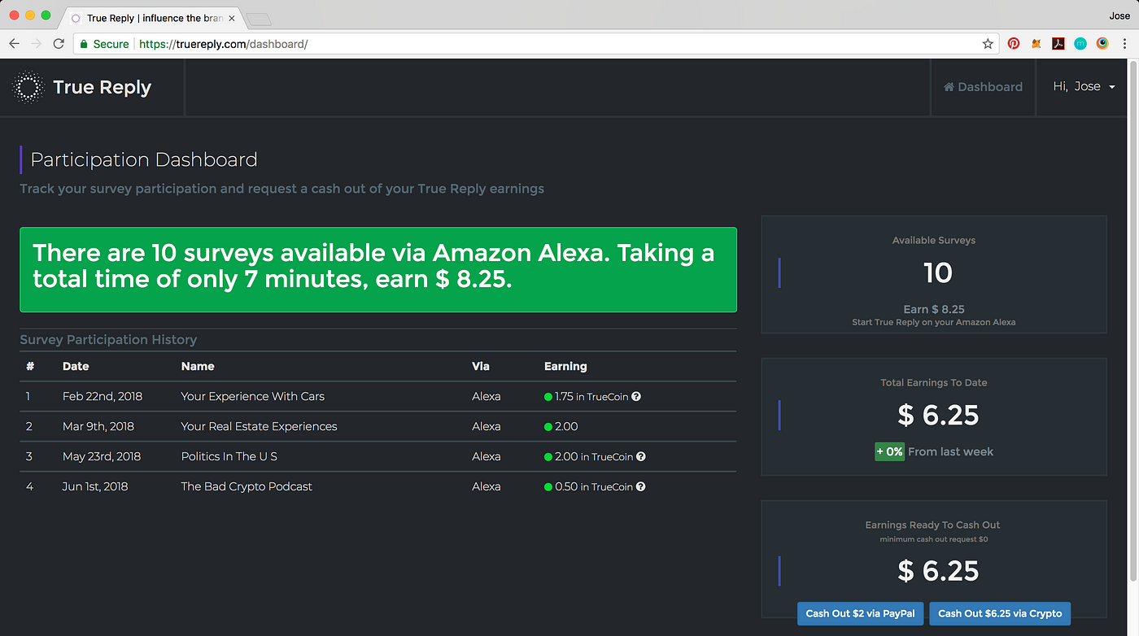This screenshot has height=636, width=1139.
Task: Click the Total Earnings To Date label
Action: (934, 382)
